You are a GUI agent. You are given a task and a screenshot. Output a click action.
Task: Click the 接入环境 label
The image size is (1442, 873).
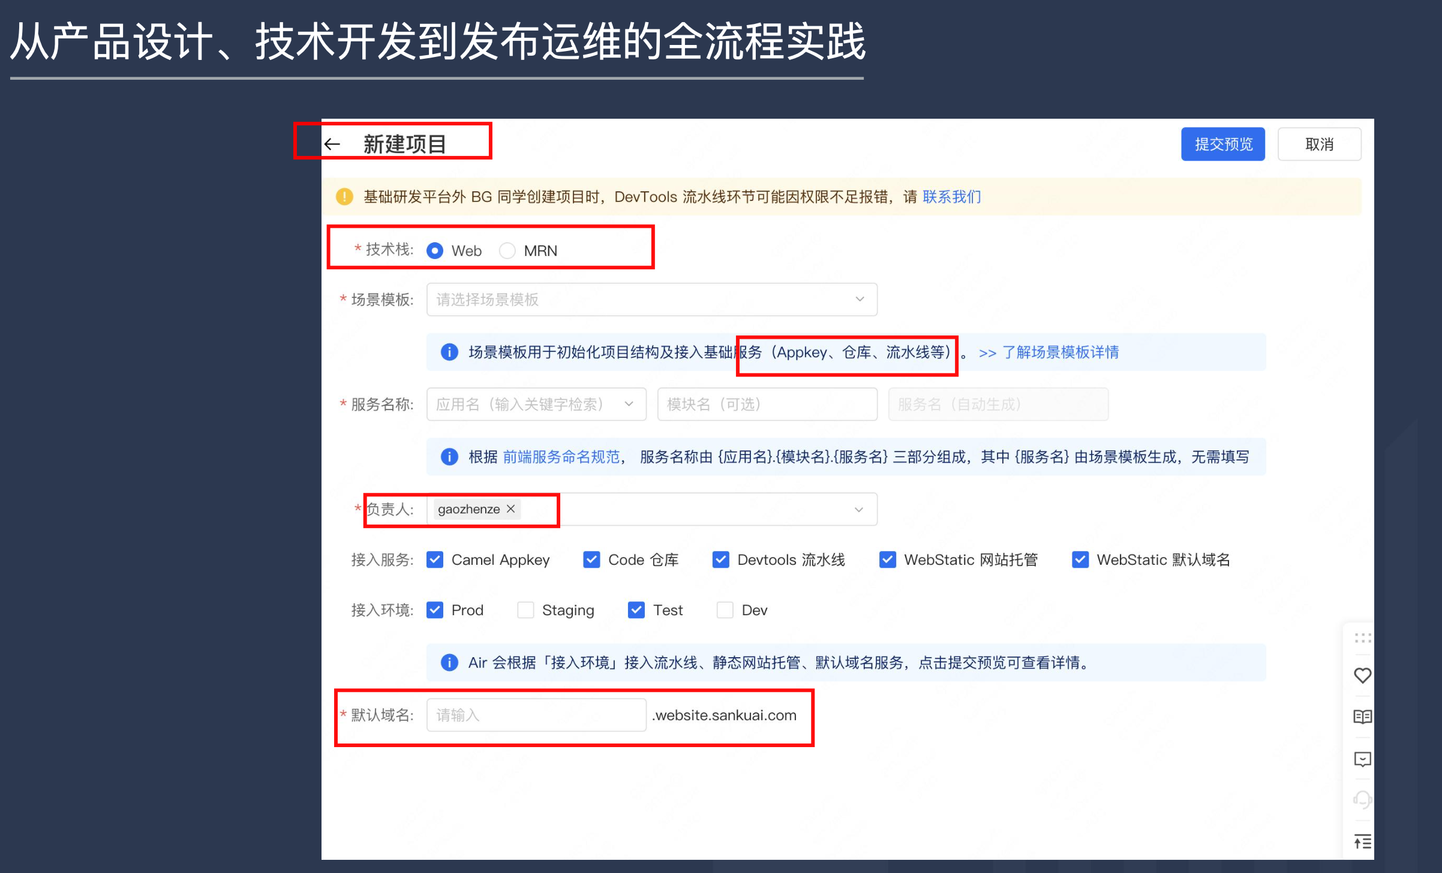click(382, 610)
